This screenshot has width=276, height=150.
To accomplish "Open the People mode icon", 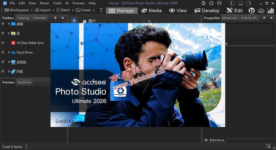I will click(x=252, y=11).
